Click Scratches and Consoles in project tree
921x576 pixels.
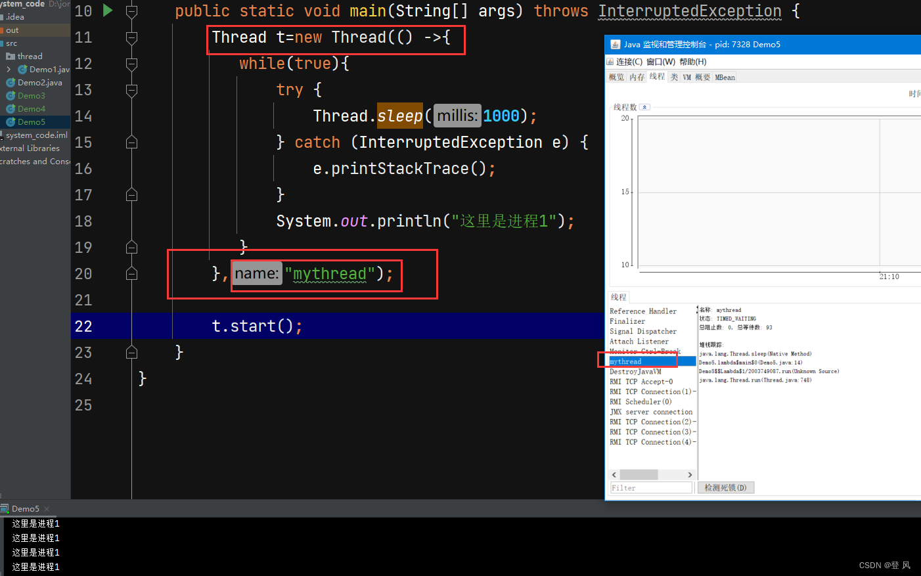pyautogui.click(x=35, y=162)
